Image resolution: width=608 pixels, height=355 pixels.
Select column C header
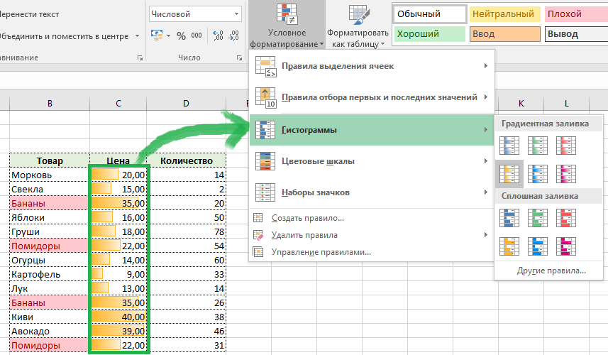(118, 103)
